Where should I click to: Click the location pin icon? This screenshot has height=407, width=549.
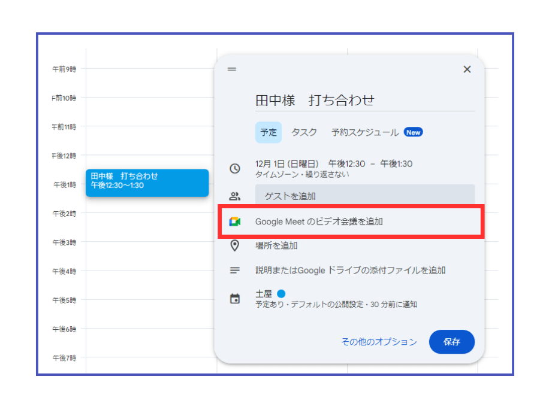(x=235, y=245)
